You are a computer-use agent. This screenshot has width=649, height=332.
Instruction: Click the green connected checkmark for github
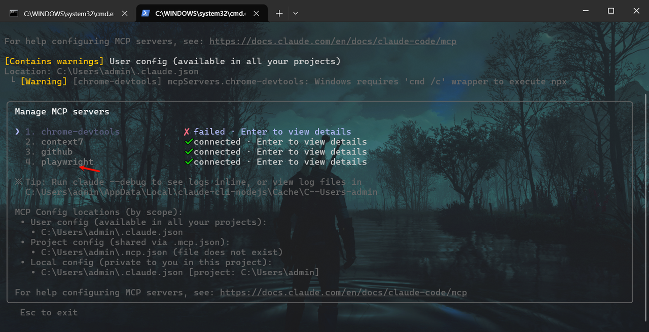tap(188, 151)
